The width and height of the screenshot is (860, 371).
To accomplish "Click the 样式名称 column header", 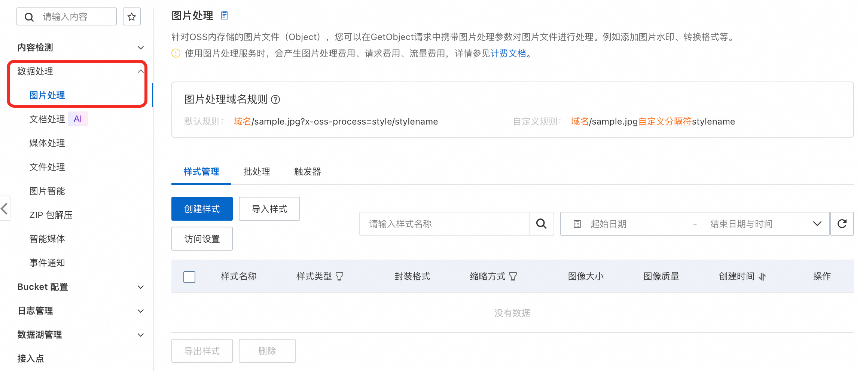I will click(239, 276).
